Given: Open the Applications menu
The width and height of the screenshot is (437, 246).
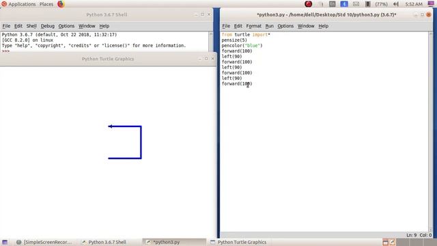Looking at the screenshot, I should pos(22,4).
